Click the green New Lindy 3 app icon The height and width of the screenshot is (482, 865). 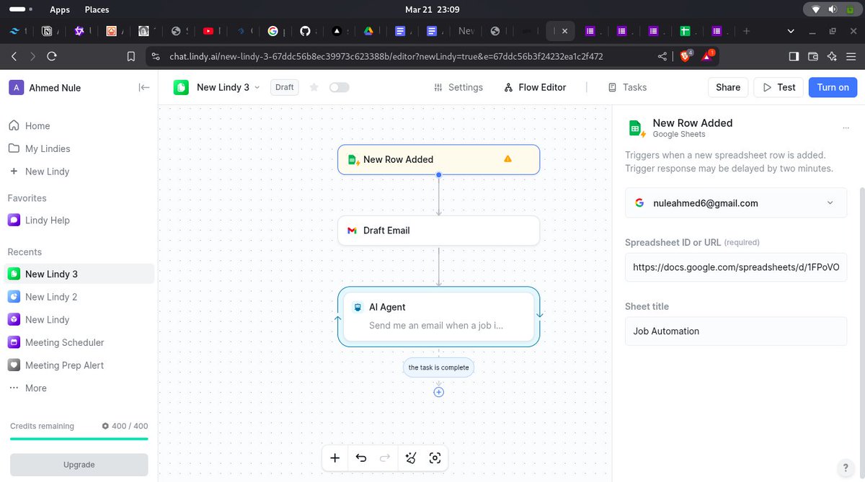pos(181,87)
